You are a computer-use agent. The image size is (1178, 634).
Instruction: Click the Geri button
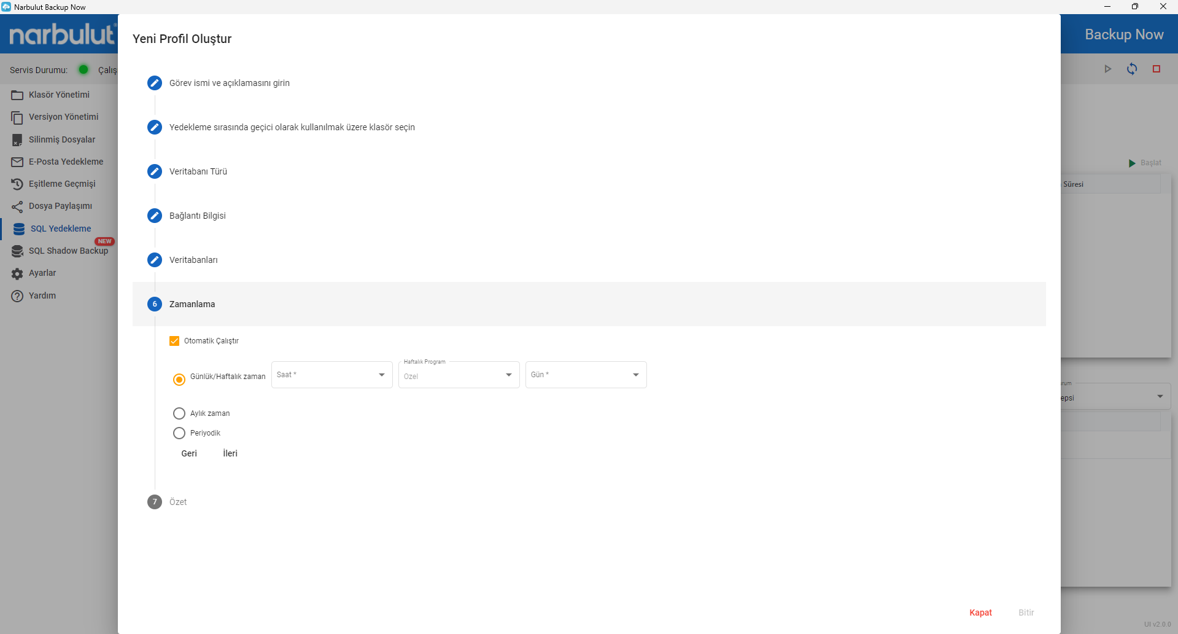pyautogui.click(x=189, y=453)
